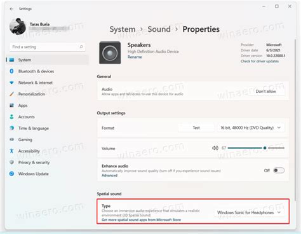Click the Network Wi-Fi icon

coord(11,83)
